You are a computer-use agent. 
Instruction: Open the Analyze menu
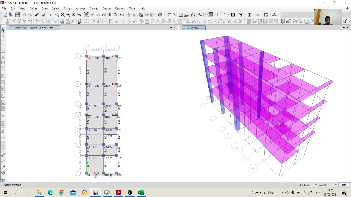tap(80, 8)
